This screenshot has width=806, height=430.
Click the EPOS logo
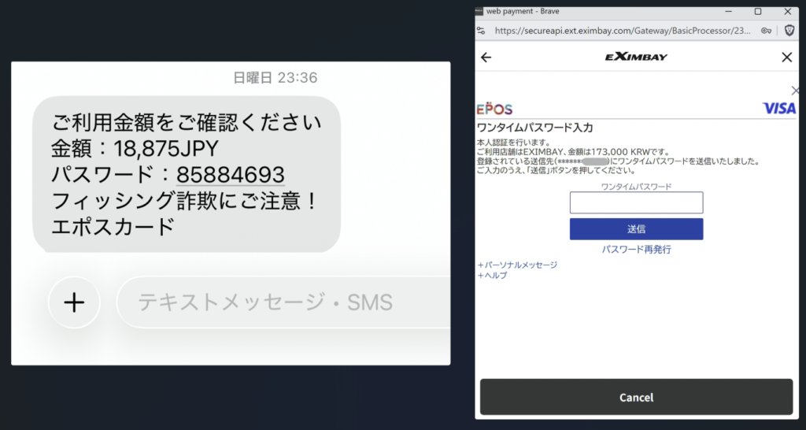(x=494, y=109)
